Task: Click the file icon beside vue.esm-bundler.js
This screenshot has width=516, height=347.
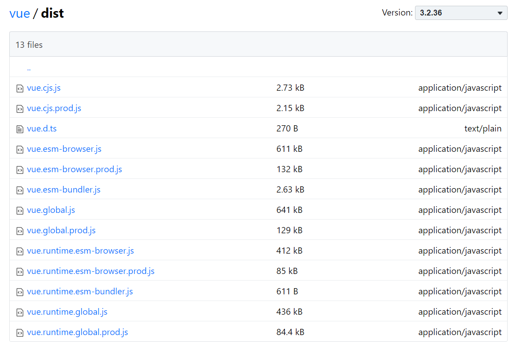Action: click(x=20, y=190)
